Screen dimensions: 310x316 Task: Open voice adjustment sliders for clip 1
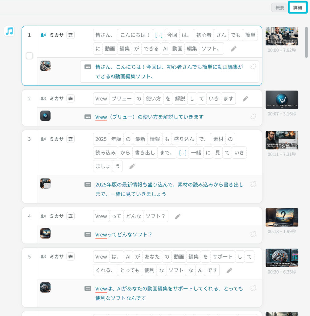(x=71, y=35)
